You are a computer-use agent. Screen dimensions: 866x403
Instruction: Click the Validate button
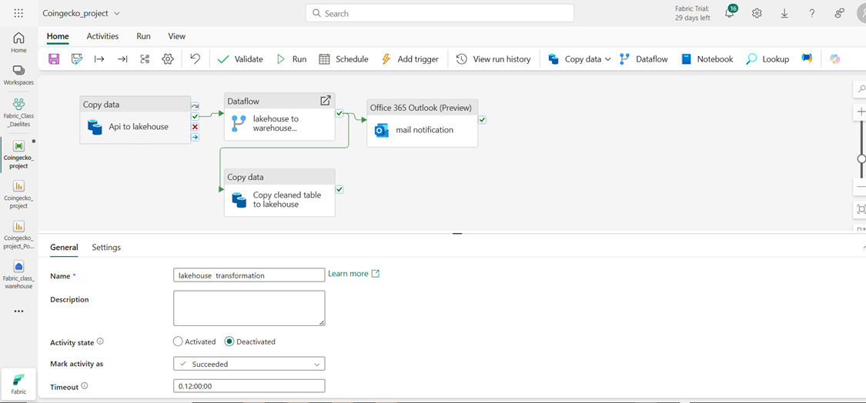(240, 59)
